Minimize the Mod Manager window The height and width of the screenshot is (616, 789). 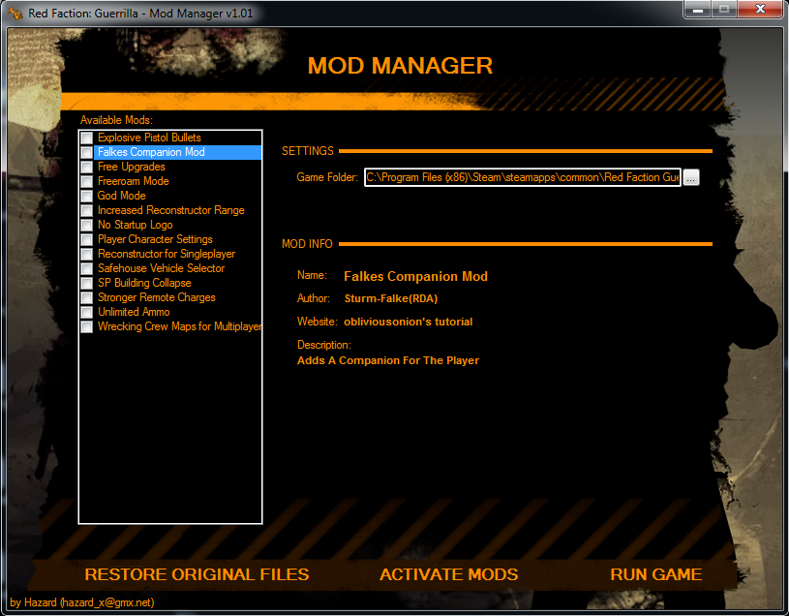click(698, 9)
